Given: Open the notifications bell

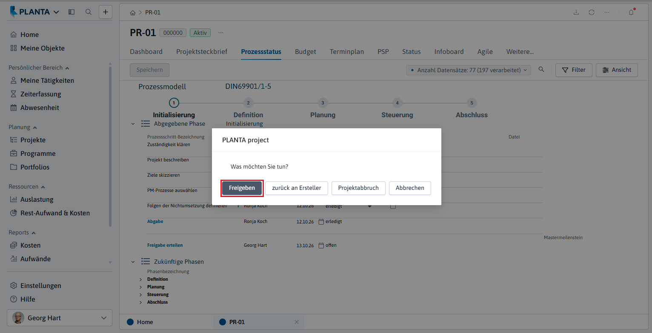Looking at the screenshot, I should [x=632, y=12].
